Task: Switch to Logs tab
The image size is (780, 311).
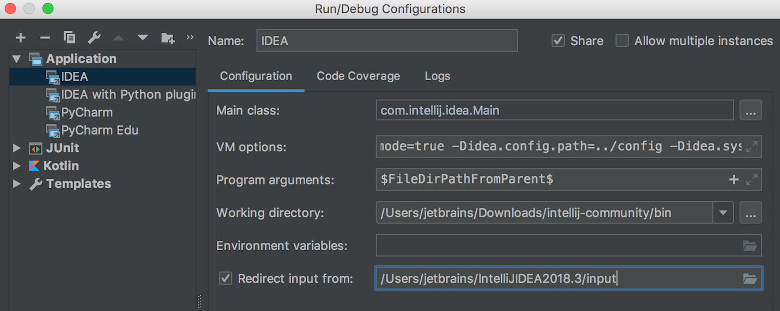Action: coord(437,76)
